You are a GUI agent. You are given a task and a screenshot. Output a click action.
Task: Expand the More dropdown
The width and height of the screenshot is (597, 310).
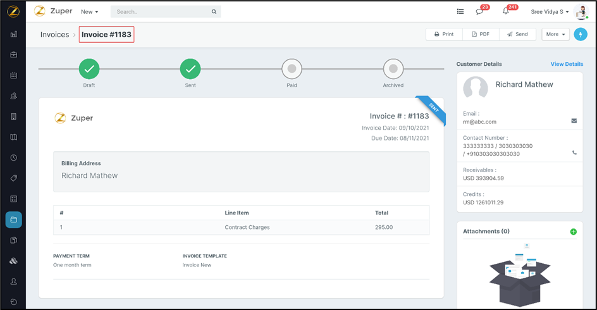(x=555, y=34)
